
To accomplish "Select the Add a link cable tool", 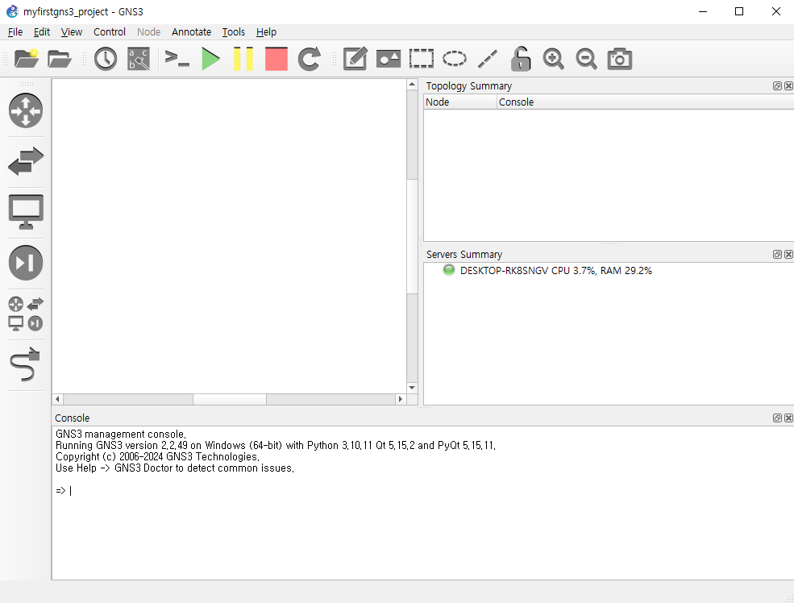I will point(25,364).
